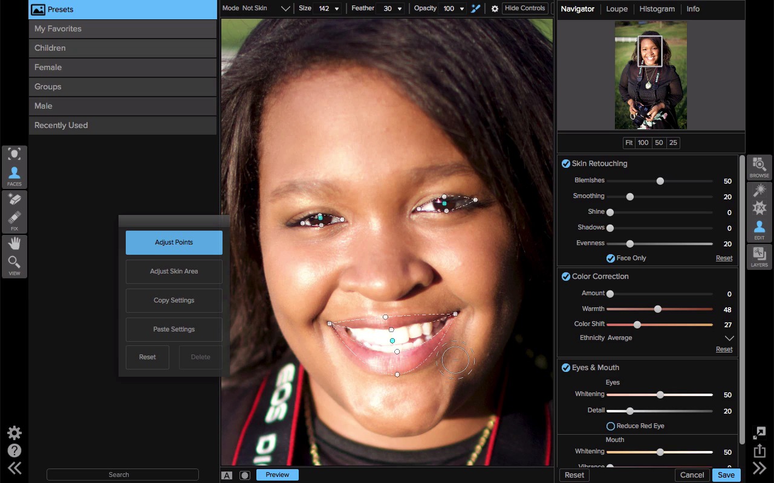This screenshot has width=774, height=483.
Task: Click the Navigator portrait thumbnail
Action: [651, 75]
